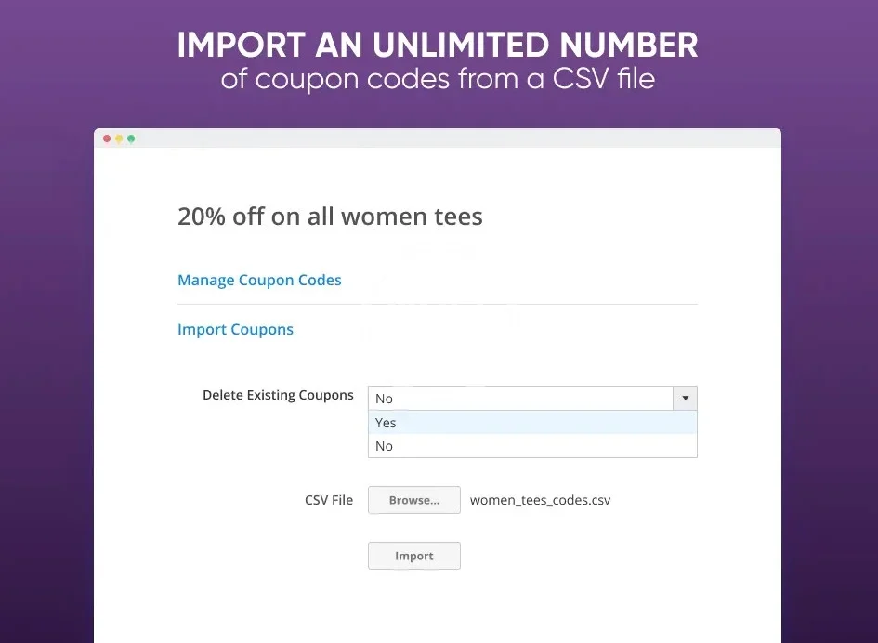Click the purple background outside the window

46,372
